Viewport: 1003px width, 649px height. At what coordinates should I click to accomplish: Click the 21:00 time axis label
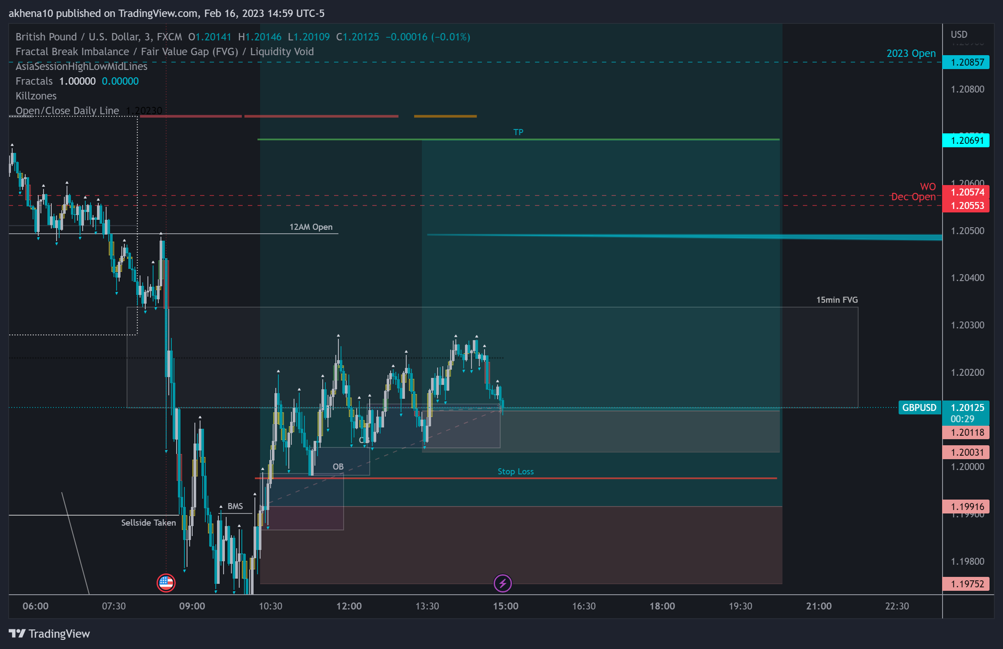819,606
